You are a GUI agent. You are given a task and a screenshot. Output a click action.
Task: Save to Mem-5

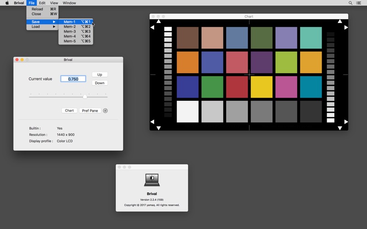(x=76, y=41)
